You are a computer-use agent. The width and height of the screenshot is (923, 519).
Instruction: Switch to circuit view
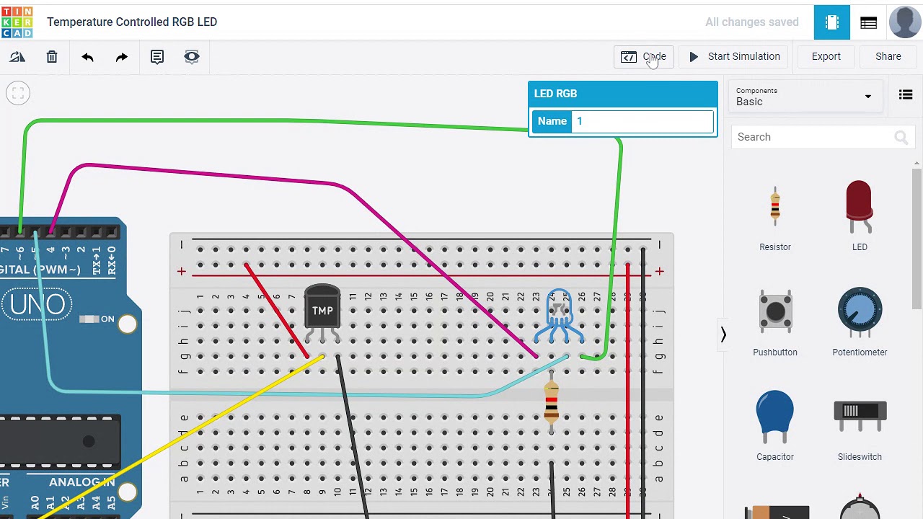click(x=832, y=22)
